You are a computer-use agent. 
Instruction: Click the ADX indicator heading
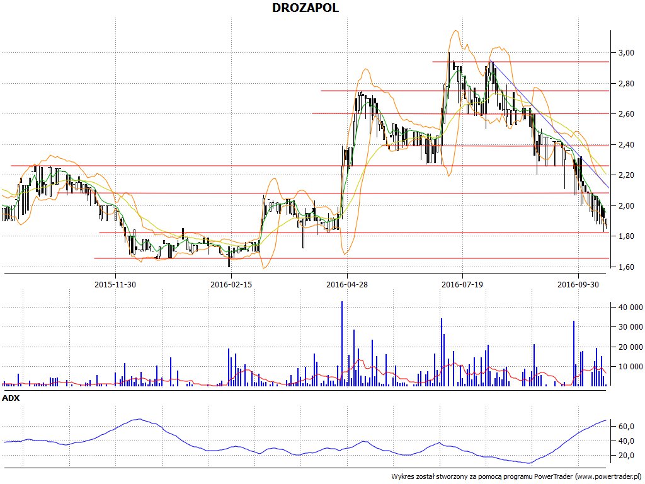11,398
